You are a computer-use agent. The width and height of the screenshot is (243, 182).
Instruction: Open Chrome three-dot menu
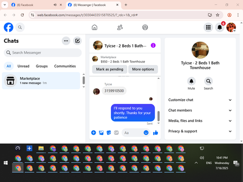[x=238, y=15]
